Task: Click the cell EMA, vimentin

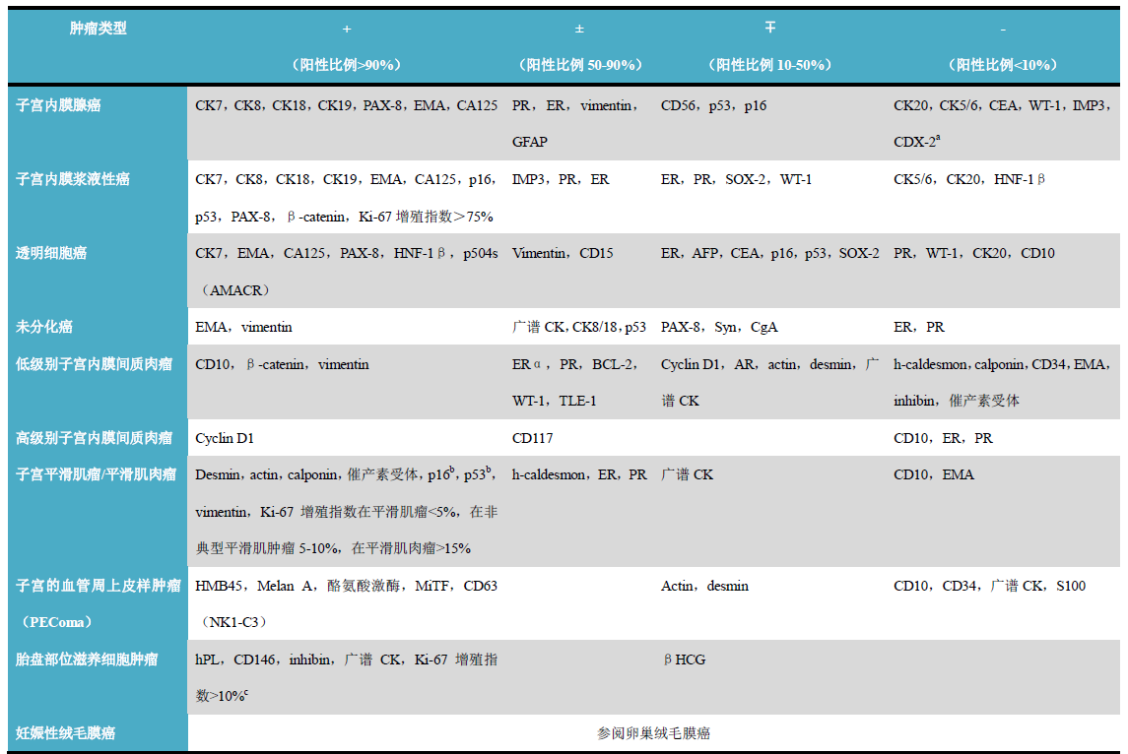Action: tap(243, 327)
